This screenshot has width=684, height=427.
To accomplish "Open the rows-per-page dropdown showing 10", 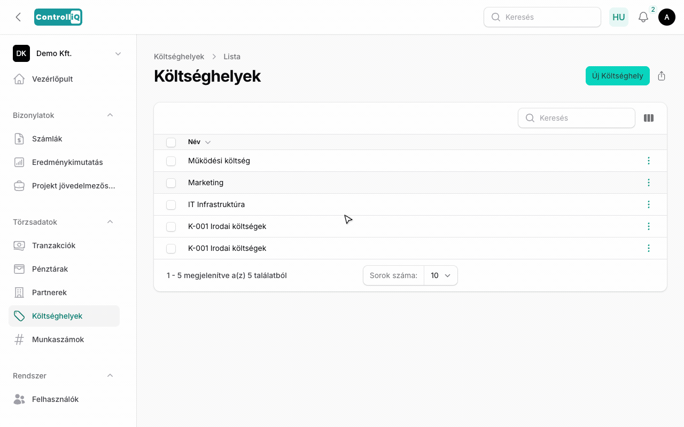I will click(441, 275).
